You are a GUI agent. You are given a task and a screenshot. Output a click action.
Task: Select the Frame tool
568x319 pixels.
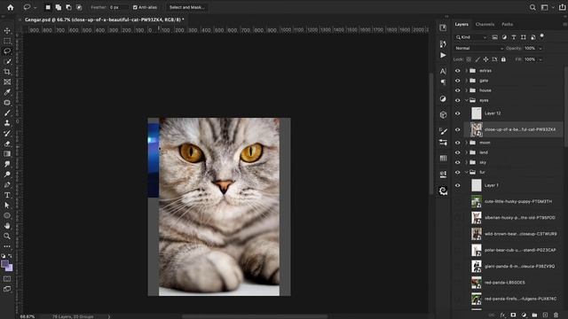7,82
